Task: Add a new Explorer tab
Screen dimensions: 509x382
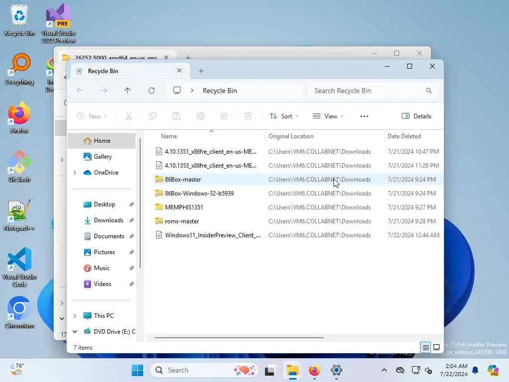Action: (x=201, y=71)
